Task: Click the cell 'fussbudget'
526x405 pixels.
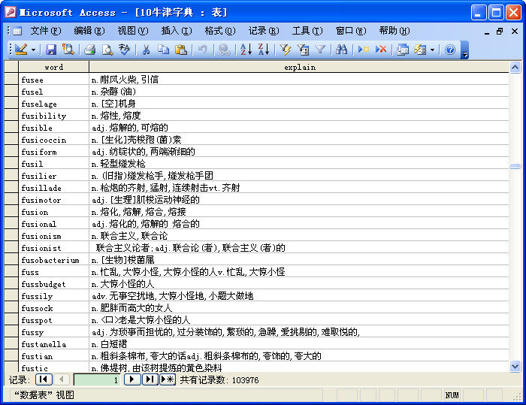Action: (x=53, y=284)
